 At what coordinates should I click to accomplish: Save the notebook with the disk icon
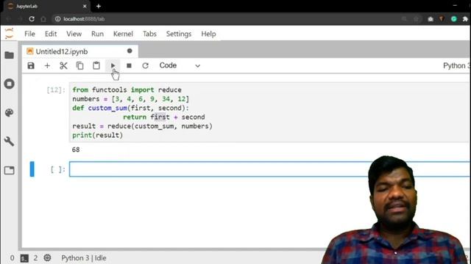tap(31, 65)
